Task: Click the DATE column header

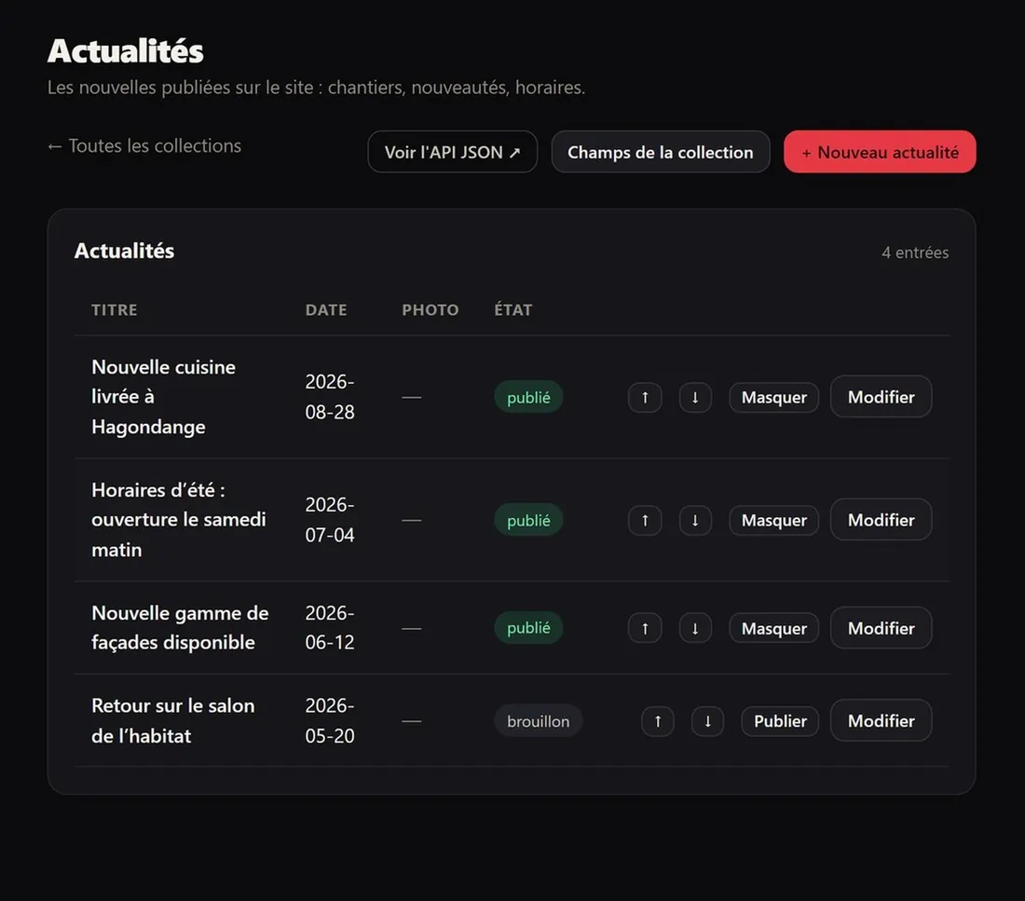Action: (x=326, y=310)
